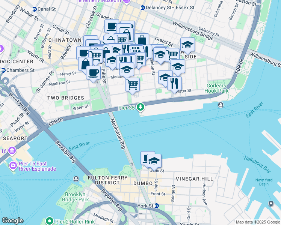Click the Corlears Hook Park label
The image size is (281, 225).
(x=216, y=88)
